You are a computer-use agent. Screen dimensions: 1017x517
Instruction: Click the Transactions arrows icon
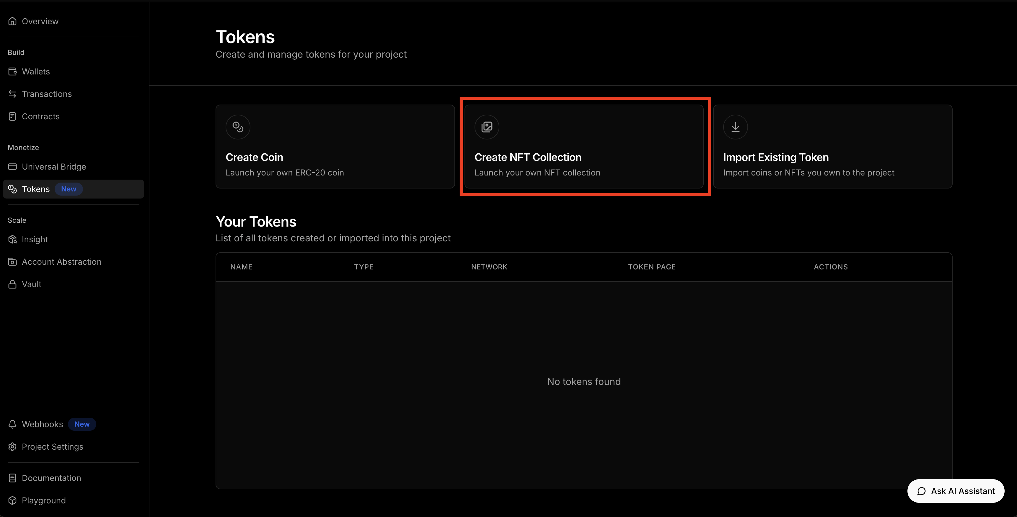12,94
